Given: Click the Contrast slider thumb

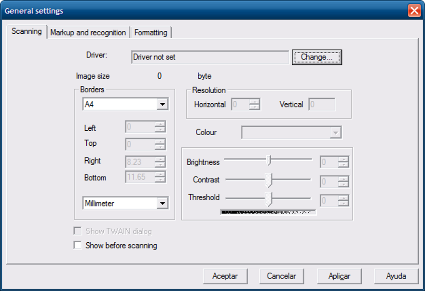Looking at the screenshot, I should pyautogui.click(x=268, y=180).
